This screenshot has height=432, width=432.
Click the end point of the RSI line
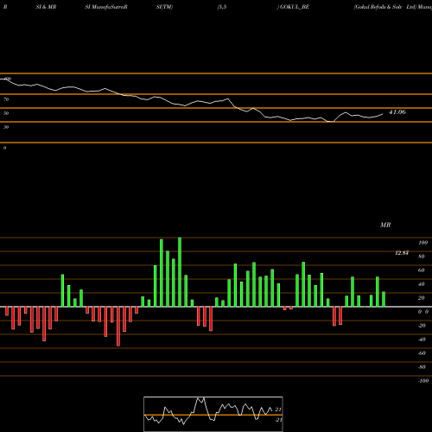(383, 114)
